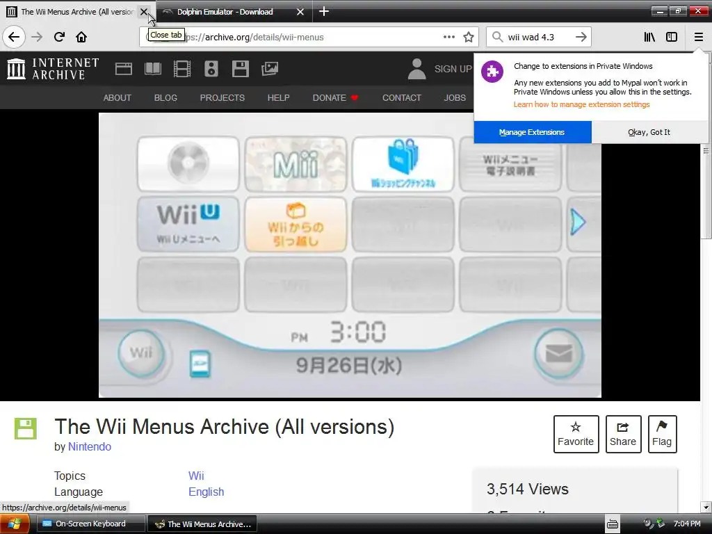The image size is (712, 534).
Task: Bookmark this page with the star
Action: [x=469, y=37]
